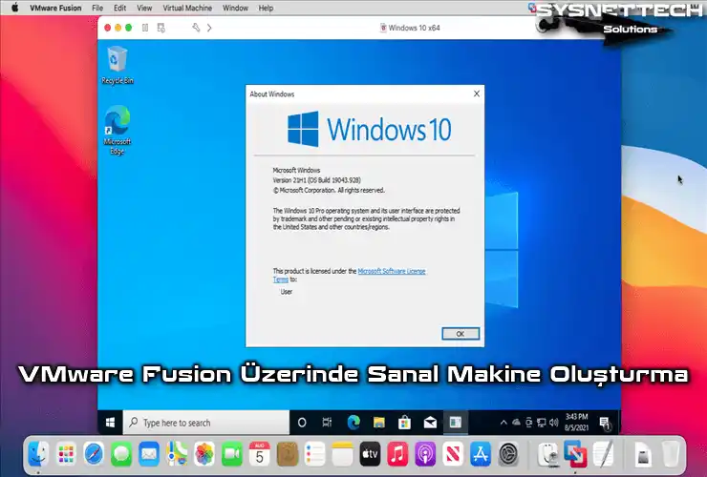Open the View menu

[x=144, y=8]
